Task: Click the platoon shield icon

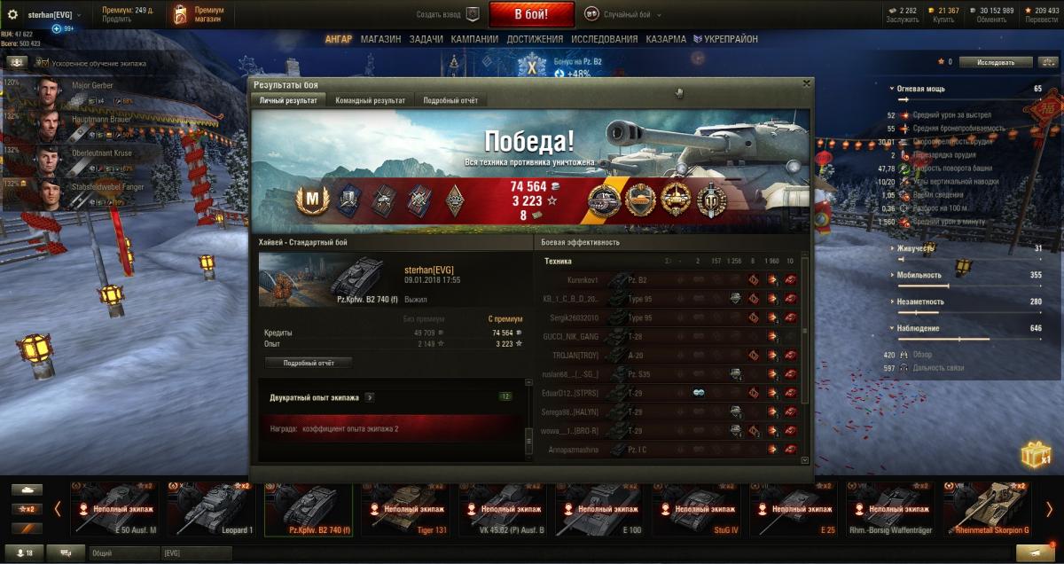Action: (x=473, y=14)
